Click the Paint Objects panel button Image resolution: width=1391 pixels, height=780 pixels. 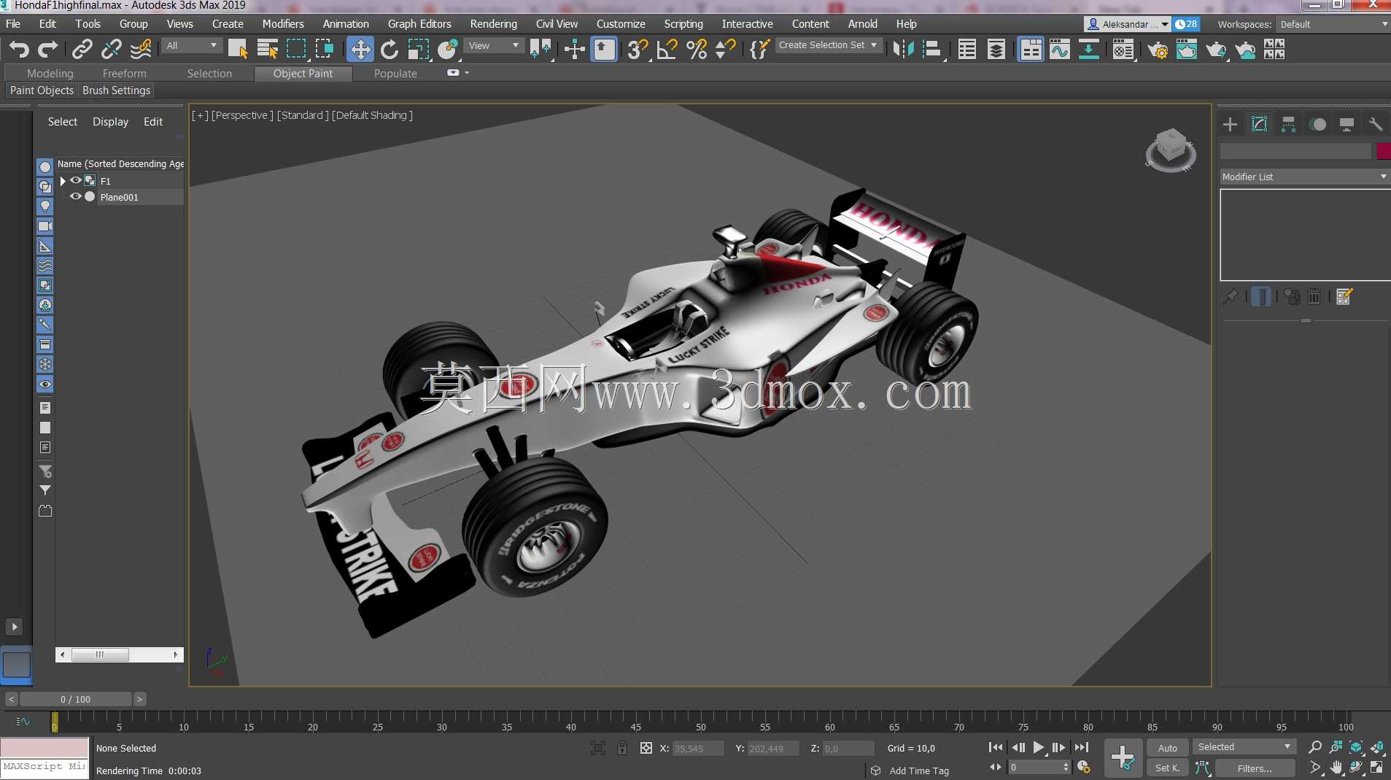click(42, 90)
